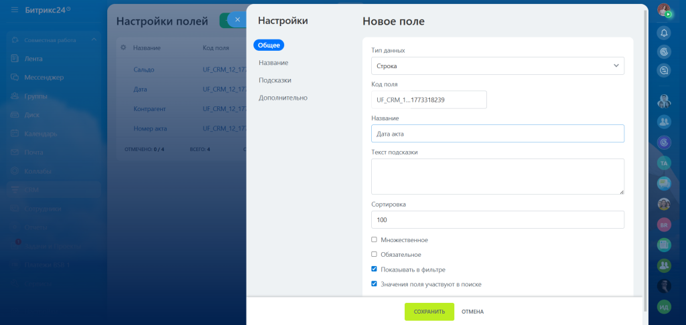Click the gear icon in fields table header
This screenshot has height=325, width=686.
pos(123,47)
